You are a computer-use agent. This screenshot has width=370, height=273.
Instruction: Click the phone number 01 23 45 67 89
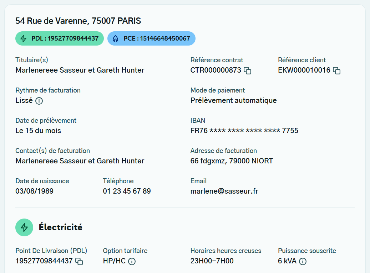pyautogui.click(x=127, y=191)
